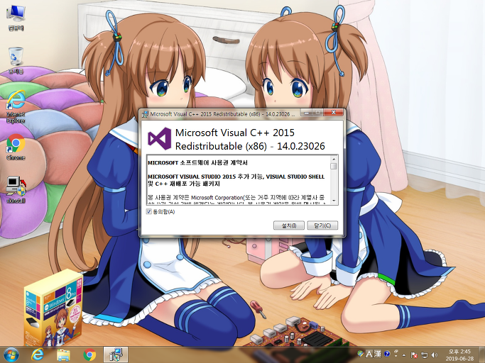Click the IME globe icon in the tray
485x363 pixels.
tap(360, 354)
